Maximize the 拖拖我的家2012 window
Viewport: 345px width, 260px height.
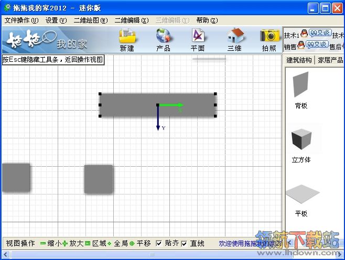(325, 8)
